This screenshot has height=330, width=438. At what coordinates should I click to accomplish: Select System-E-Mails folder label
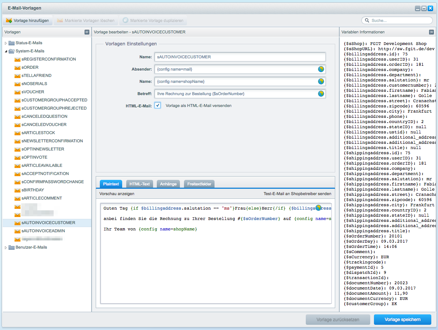coord(30,51)
